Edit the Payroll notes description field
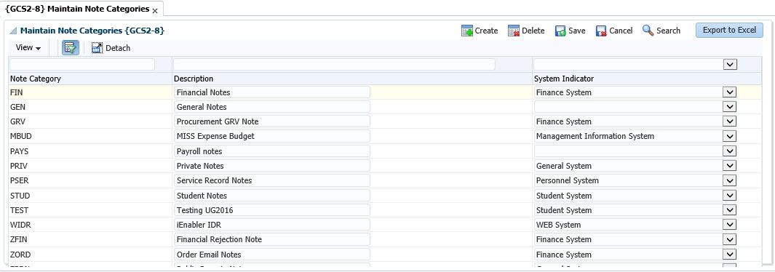The height and width of the screenshot is (272, 775). [272, 151]
